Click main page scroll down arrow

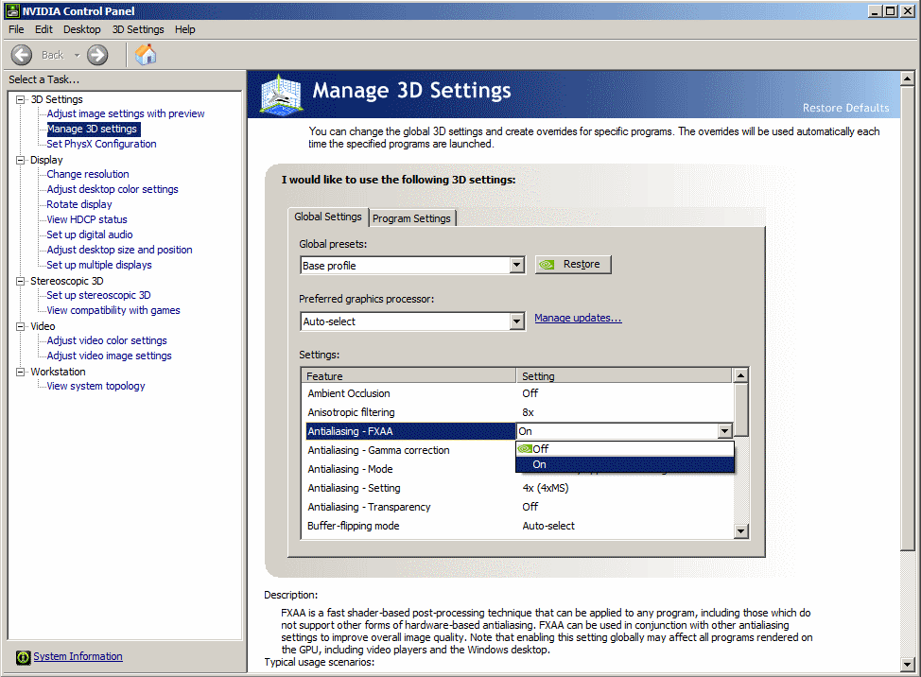pos(908,666)
